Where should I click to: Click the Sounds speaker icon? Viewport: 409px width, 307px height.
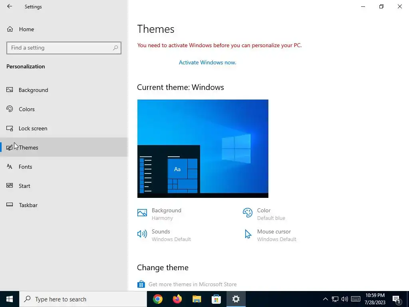click(x=142, y=233)
